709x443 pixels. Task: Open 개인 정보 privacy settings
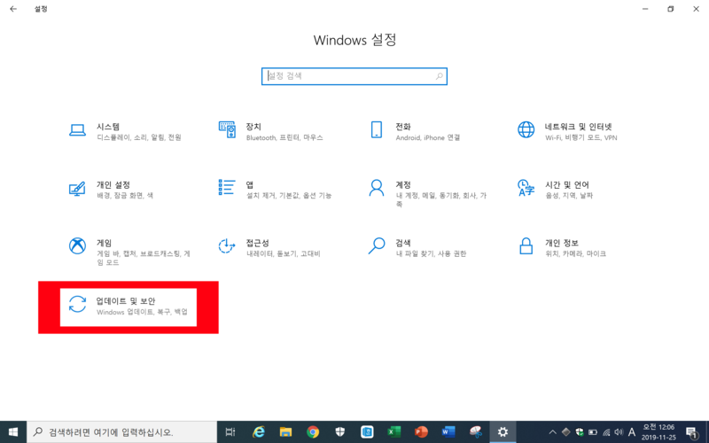(x=562, y=248)
